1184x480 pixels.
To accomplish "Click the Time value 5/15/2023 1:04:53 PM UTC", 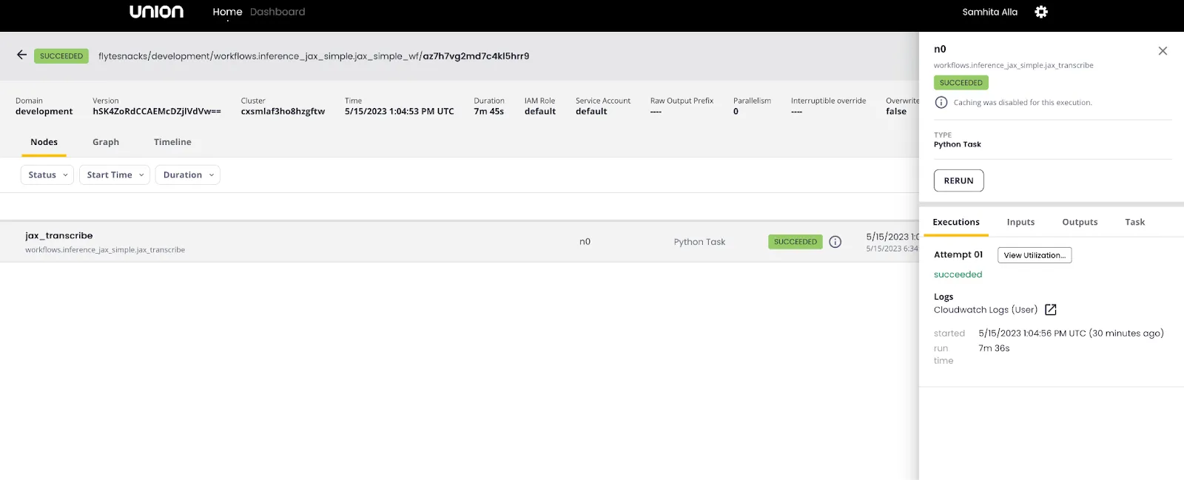I will (400, 112).
